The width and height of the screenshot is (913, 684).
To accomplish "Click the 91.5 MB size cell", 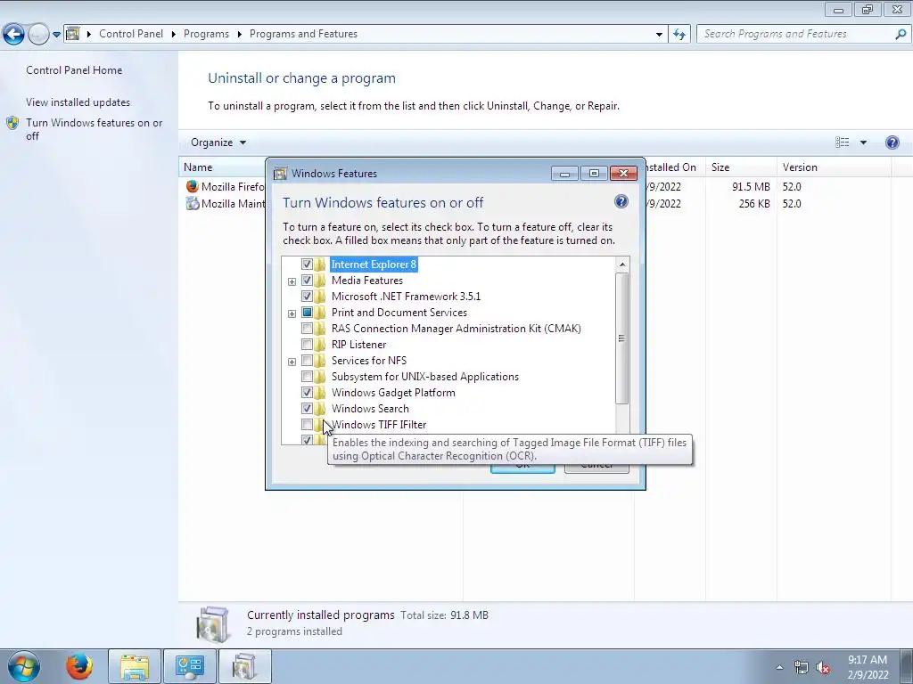I will tap(751, 187).
